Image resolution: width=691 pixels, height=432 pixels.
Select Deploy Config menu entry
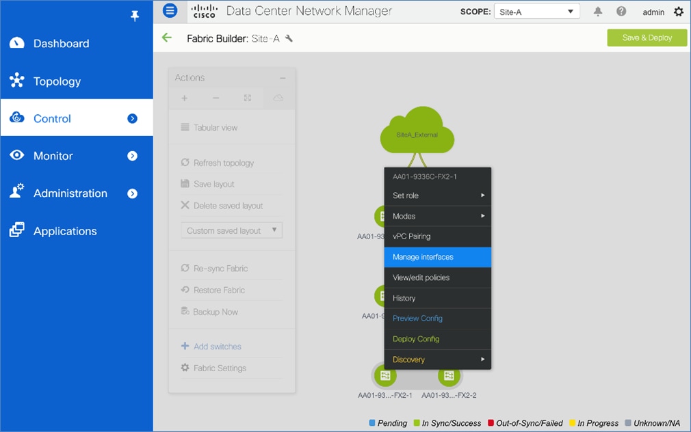438,339
